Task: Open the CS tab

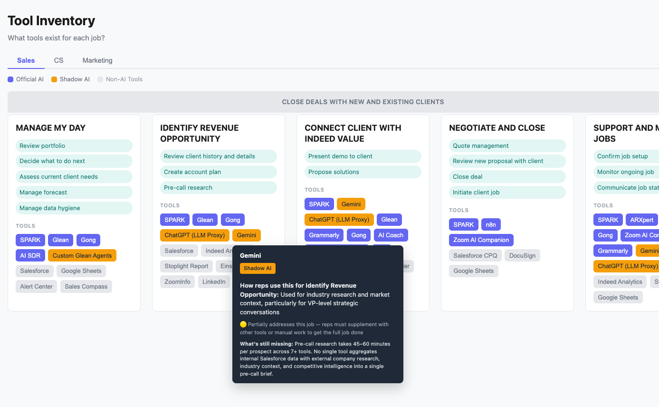Action: pyautogui.click(x=58, y=60)
